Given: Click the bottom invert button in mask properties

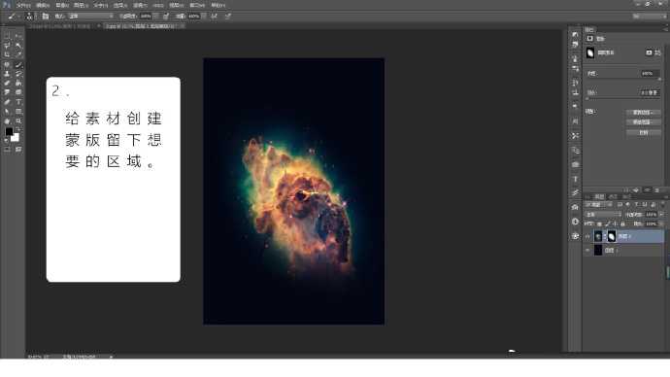Looking at the screenshot, I should tap(643, 132).
